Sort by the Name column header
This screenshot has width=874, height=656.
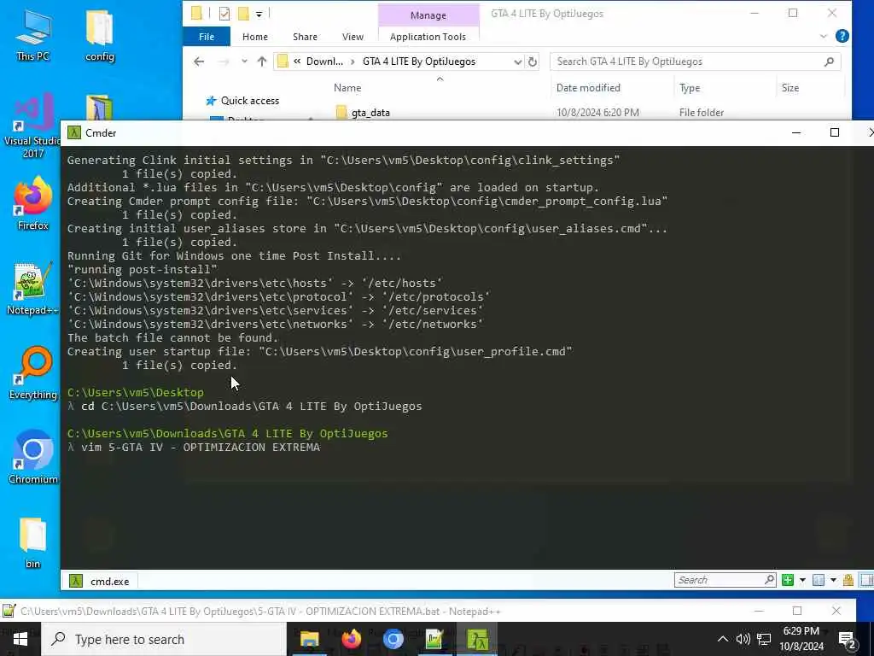point(347,88)
